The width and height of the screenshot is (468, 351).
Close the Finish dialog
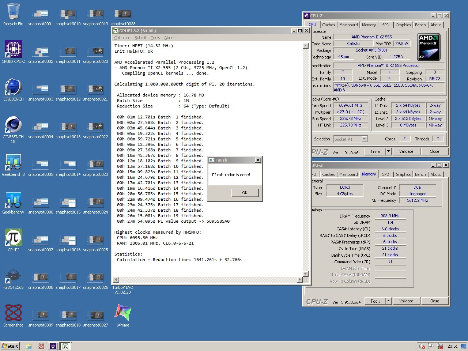(x=258, y=160)
